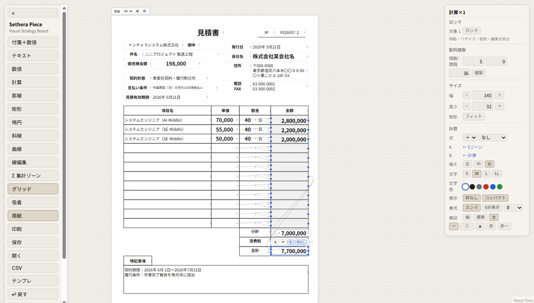This screenshot has width=534, height=303.
Task: Set 揃え alignment to 中 in the right panel
Action: [x=478, y=164]
